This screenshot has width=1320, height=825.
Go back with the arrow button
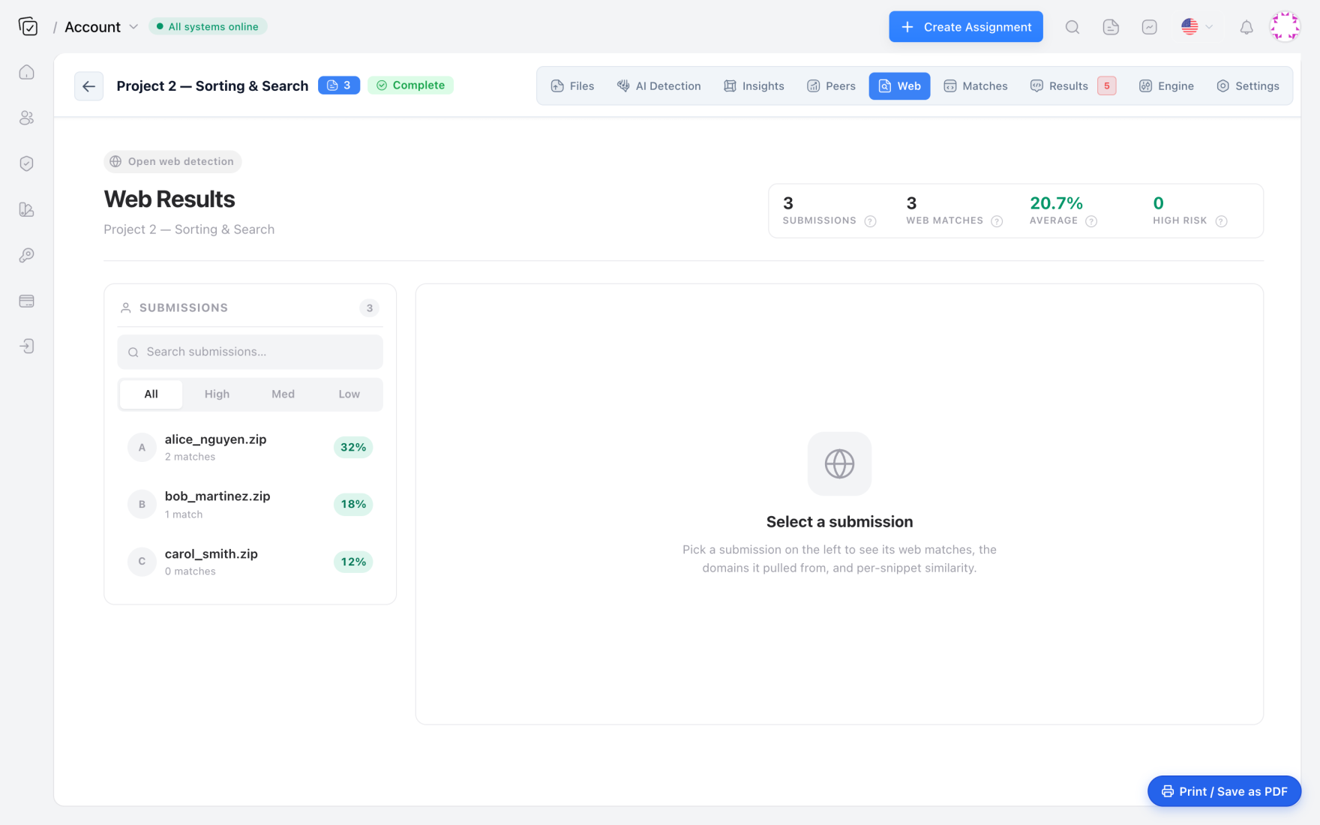[88, 86]
